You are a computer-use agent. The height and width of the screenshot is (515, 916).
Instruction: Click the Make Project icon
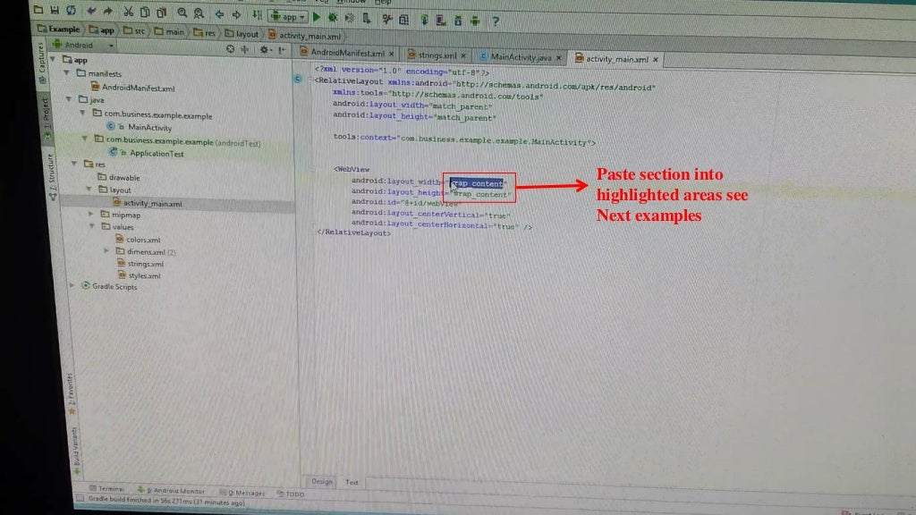(x=257, y=16)
